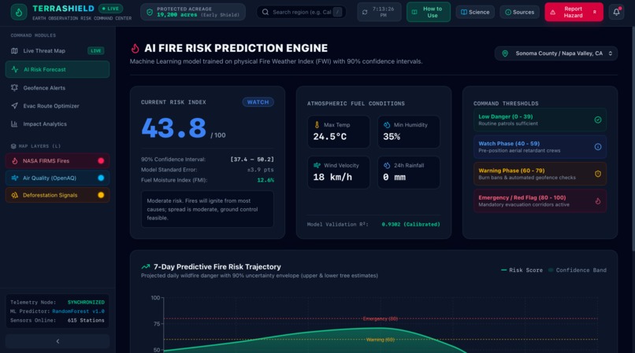
Task: Click the 19,200 acres protected acreage text
Action: point(177,15)
